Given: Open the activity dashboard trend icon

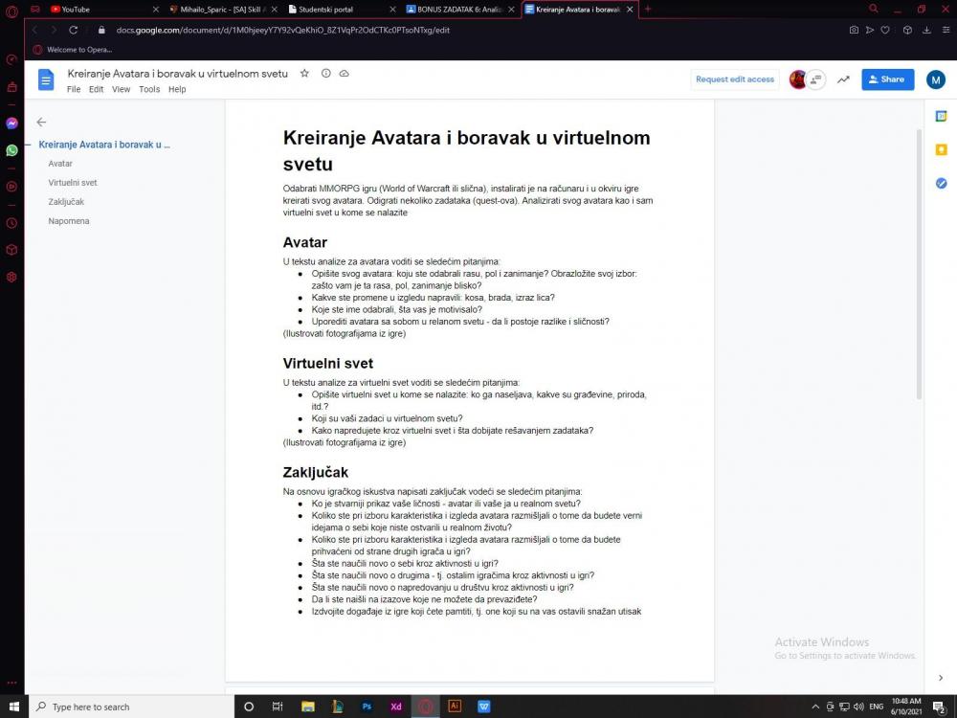Looking at the screenshot, I should point(843,79).
